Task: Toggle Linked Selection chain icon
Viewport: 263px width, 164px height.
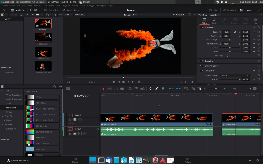Action: (157, 89)
